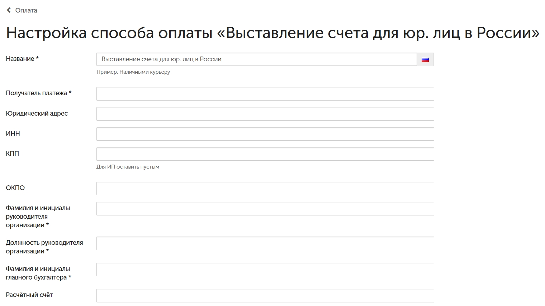Select the Юридический адрес input box
Image resolution: width=545 pixels, height=306 pixels.
pos(265,114)
